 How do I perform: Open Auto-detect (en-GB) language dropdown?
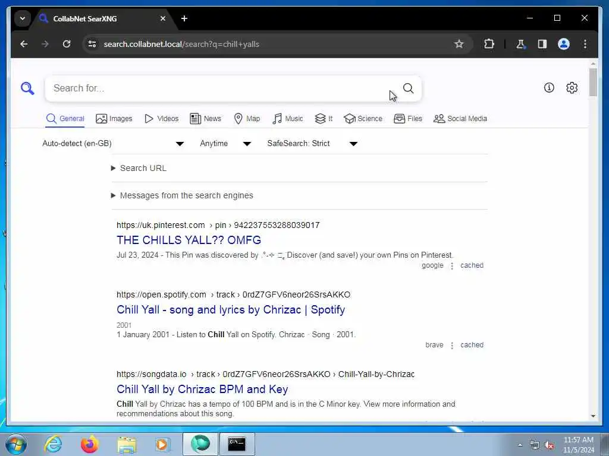(113, 144)
